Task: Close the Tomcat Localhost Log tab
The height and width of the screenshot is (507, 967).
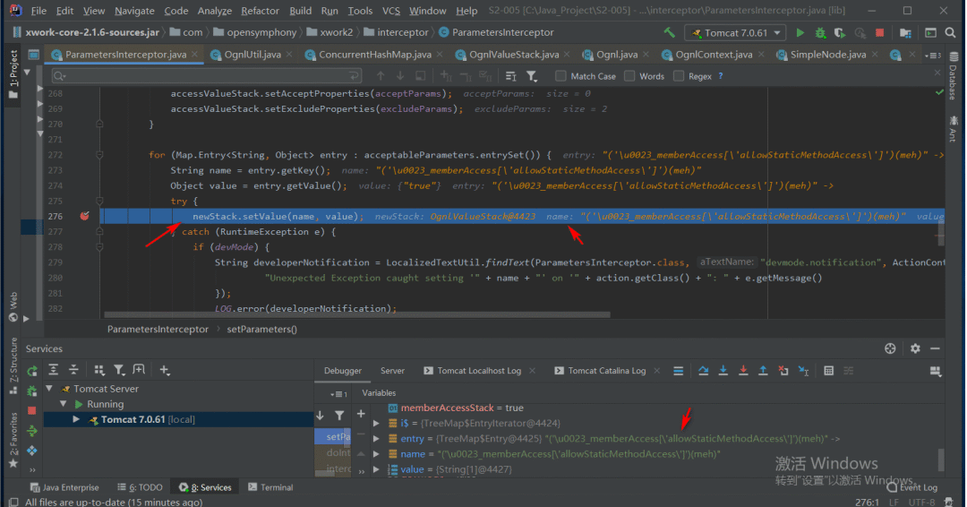Action: point(532,371)
